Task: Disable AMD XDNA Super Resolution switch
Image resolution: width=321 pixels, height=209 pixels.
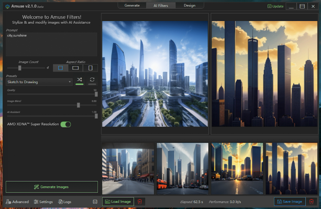Action: [x=66, y=124]
